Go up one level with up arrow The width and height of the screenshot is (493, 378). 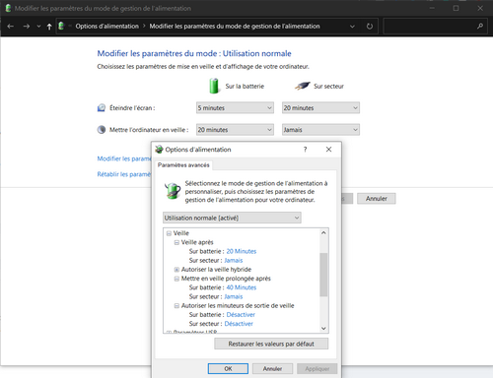49,27
